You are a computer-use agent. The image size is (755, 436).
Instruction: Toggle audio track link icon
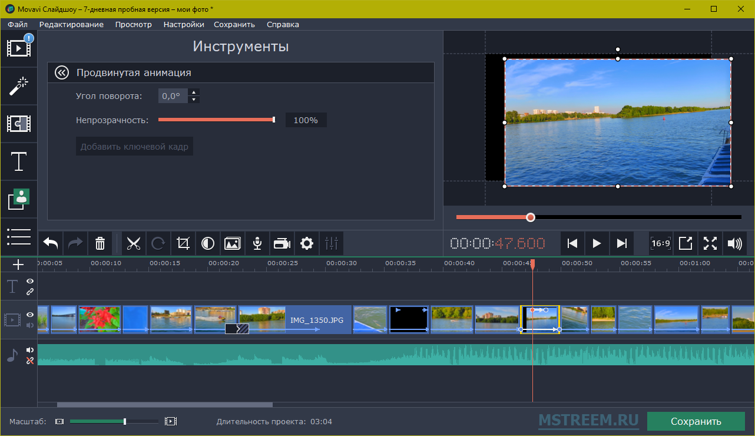(x=30, y=361)
